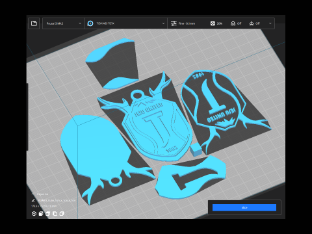Open file using the folder icon

tap(34, 23)
